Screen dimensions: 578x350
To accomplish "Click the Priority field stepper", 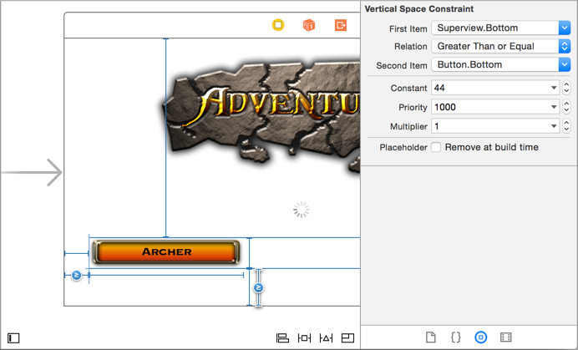I will [566, 107].
